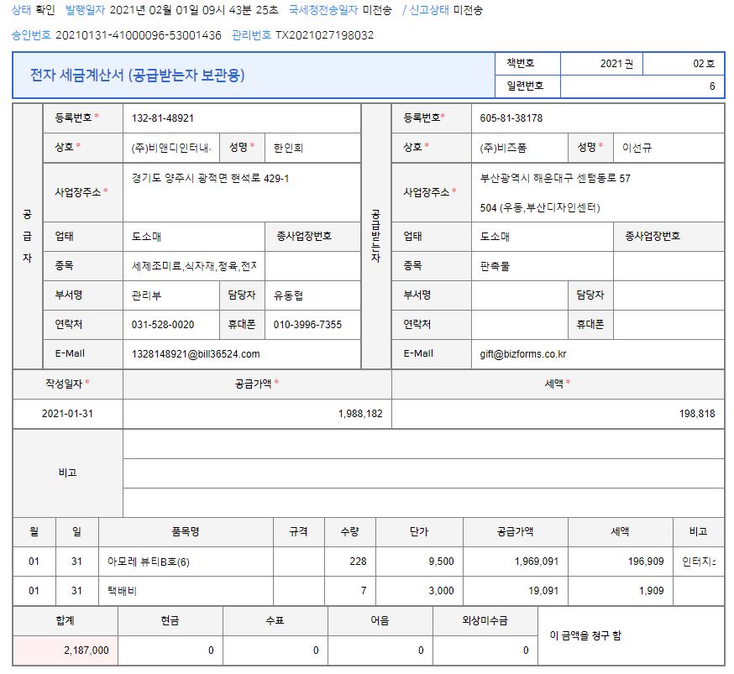Click the recipient 등록번호 field 605-81-38178

(x=597, y=118)
